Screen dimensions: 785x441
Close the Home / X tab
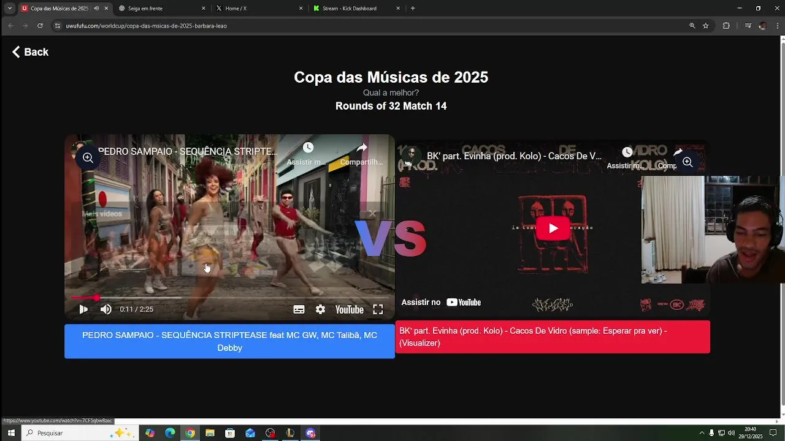pos(301,9)
